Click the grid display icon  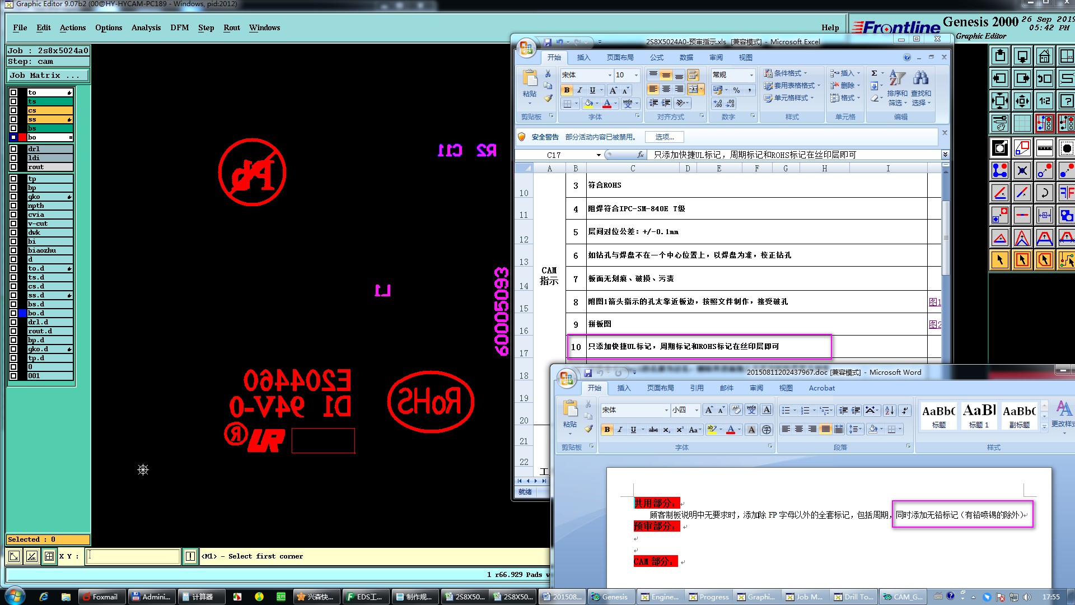coord(1022,123)
